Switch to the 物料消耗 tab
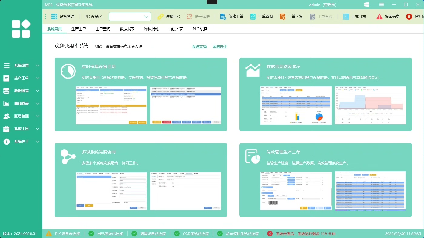 click(x=151, y=29)
